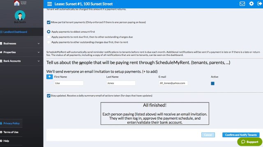Click the Bob Smith name label
This screenshot has width=263, height=147.
click(20, 22)
